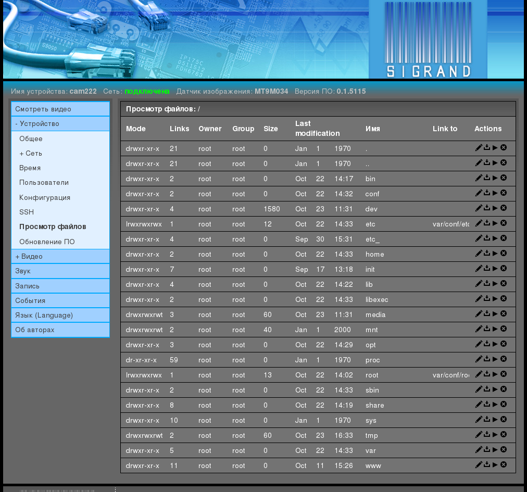527x492 pixels.
Task: Click the play arrow in init row
Action: coord(495,269)
